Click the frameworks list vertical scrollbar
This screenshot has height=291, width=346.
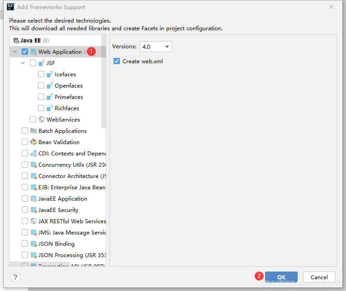point(104,82)
